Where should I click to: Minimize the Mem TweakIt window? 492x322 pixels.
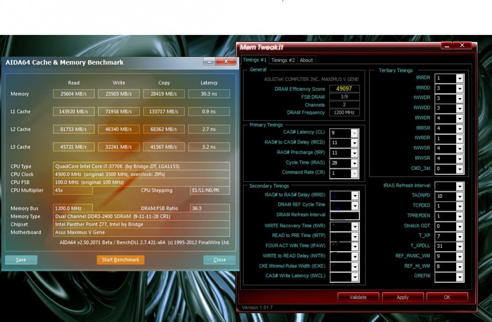(447, 46)
